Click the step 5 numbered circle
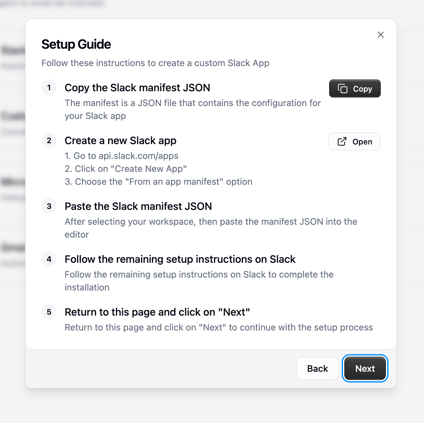This screenshot has width=424, height=423. click(49, 312)
